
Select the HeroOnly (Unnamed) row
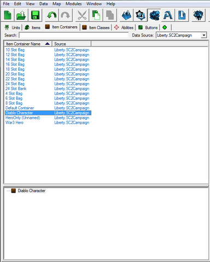coord(48,118)
